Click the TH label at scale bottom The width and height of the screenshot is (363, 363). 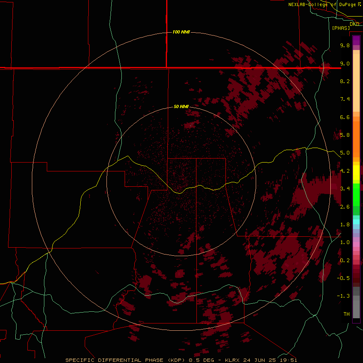pos(346,314)
